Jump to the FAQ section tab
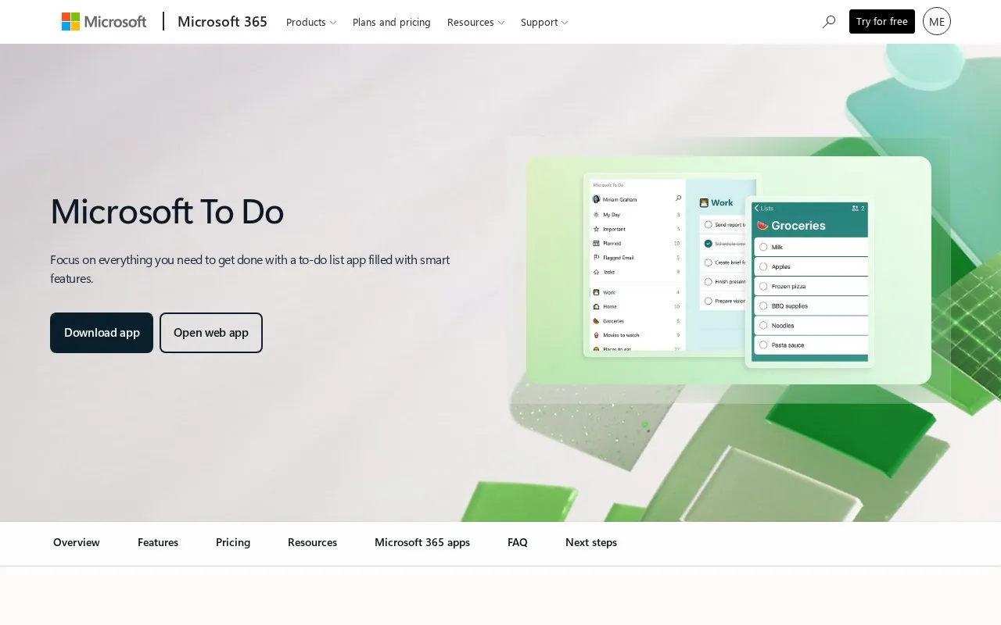1001x625 pixels. point(518,542)
